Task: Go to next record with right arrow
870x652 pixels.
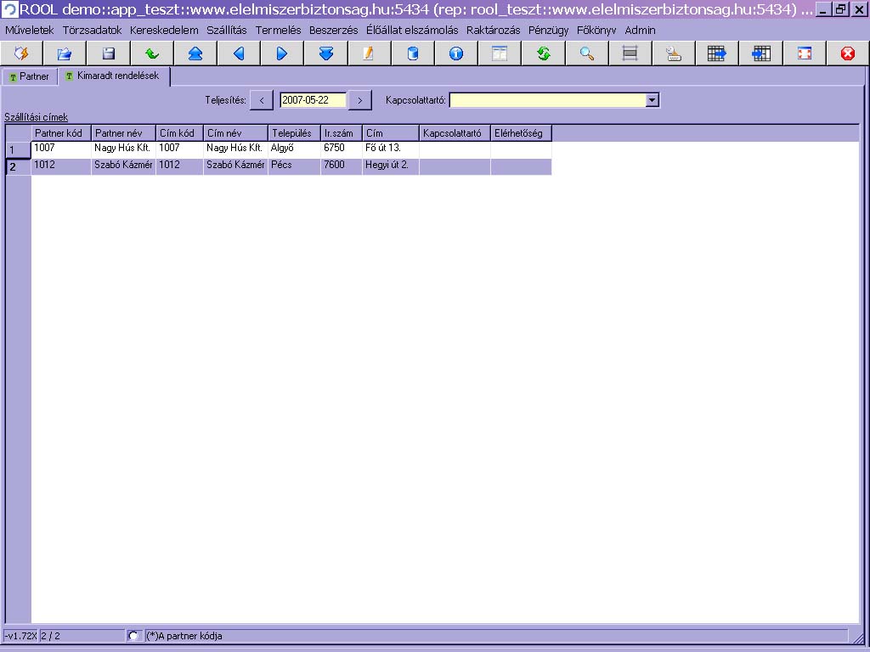Action: pyautogui.click(x=282, y=53)
